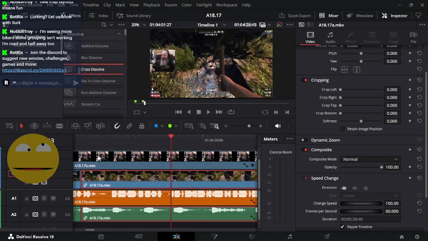Toggle Snapping magnet
This screenshot has width=428, height=241.
tap(117, 126)
